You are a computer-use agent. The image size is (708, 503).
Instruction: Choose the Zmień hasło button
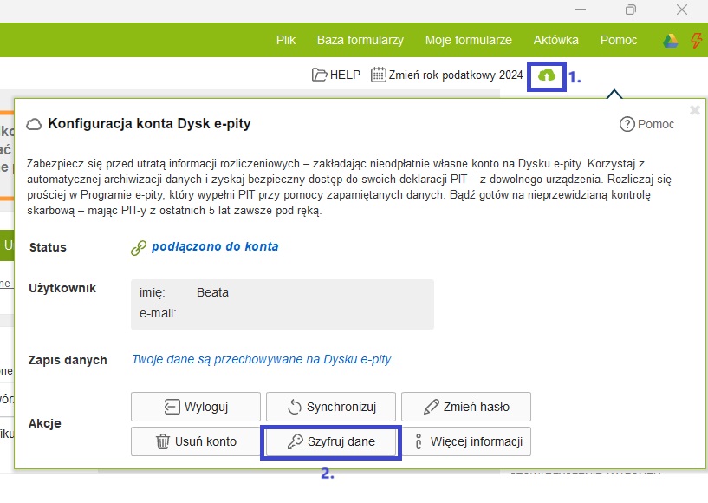click(x=466, y=407)
